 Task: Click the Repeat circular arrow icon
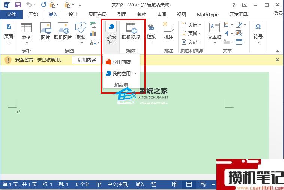[x=44, y=5]
